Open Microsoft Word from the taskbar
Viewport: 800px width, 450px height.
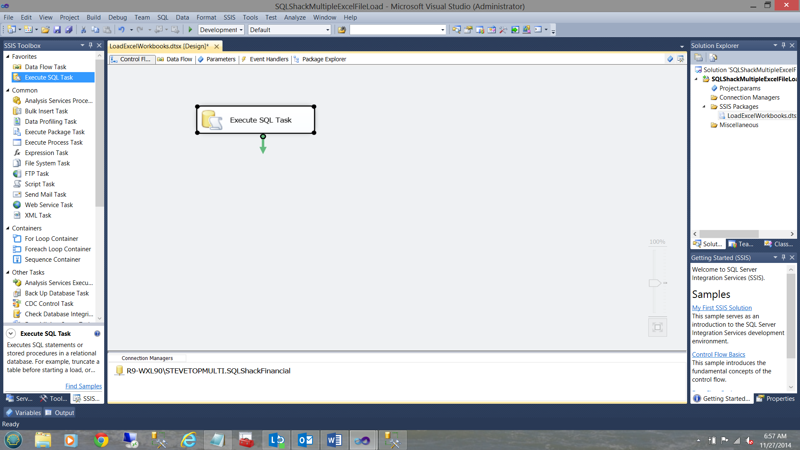(x=334, y=440)
